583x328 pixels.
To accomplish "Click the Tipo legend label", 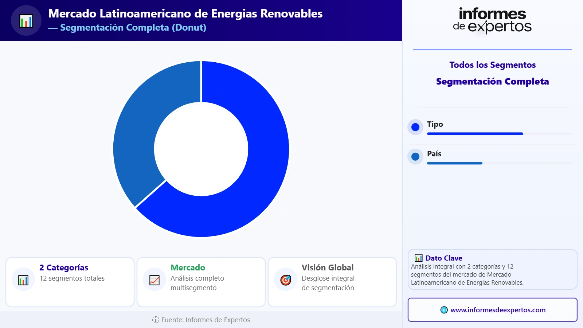I will 435,124.
